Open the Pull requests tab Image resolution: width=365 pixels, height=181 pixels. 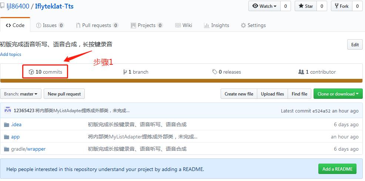pos(97,25)
